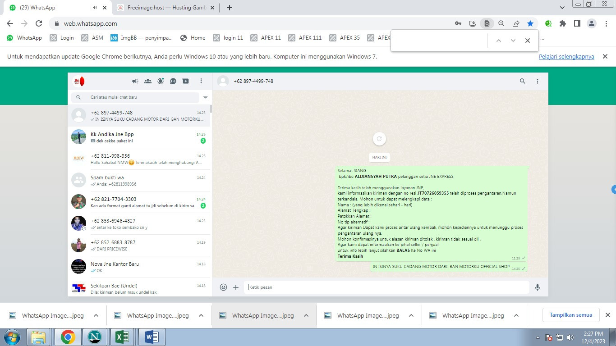Record a voice message with microphone
The width and height of the screenshot is (616, 346).
pyautogui.click(x=538, y=287)
